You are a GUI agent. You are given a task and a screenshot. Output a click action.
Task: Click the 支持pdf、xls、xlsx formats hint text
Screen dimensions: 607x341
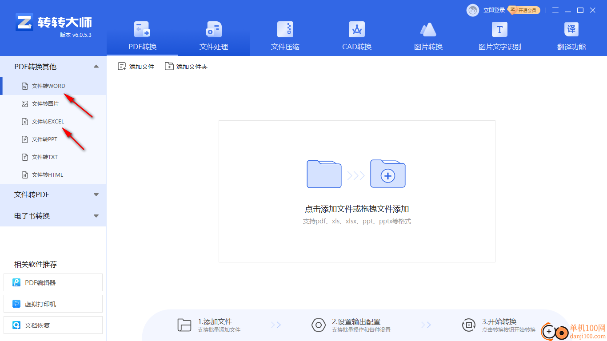pos(357,221)
